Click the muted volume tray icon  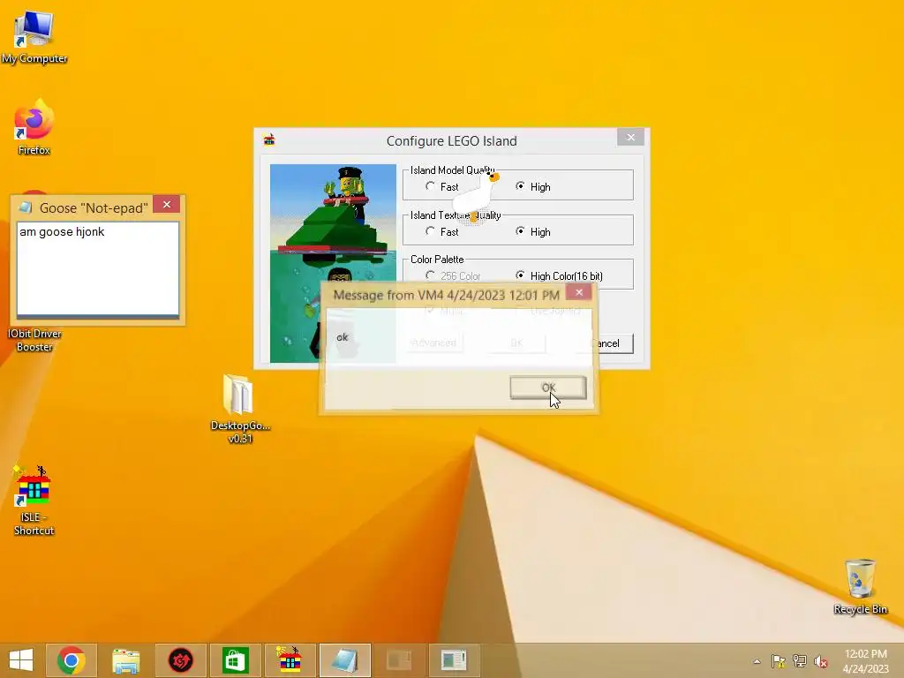821,661
